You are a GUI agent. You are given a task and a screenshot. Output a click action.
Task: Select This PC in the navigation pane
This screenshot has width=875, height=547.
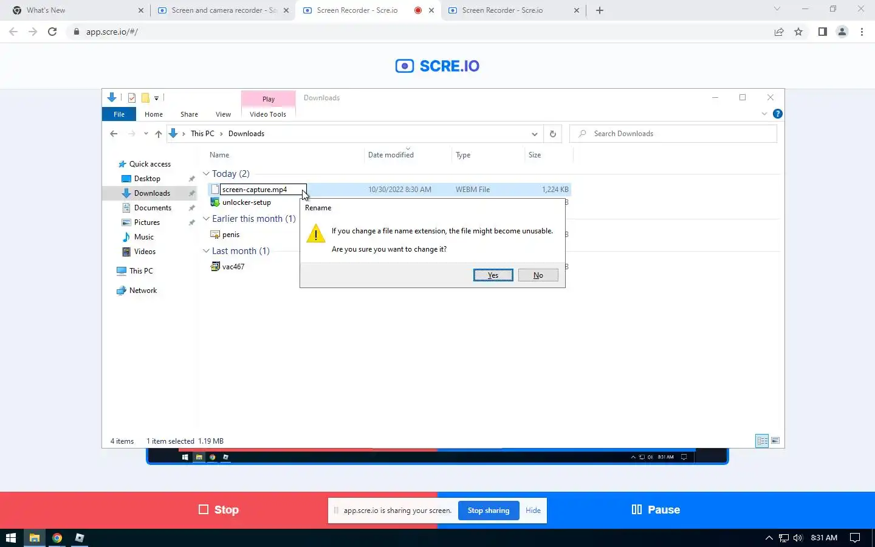coord(141,271)
